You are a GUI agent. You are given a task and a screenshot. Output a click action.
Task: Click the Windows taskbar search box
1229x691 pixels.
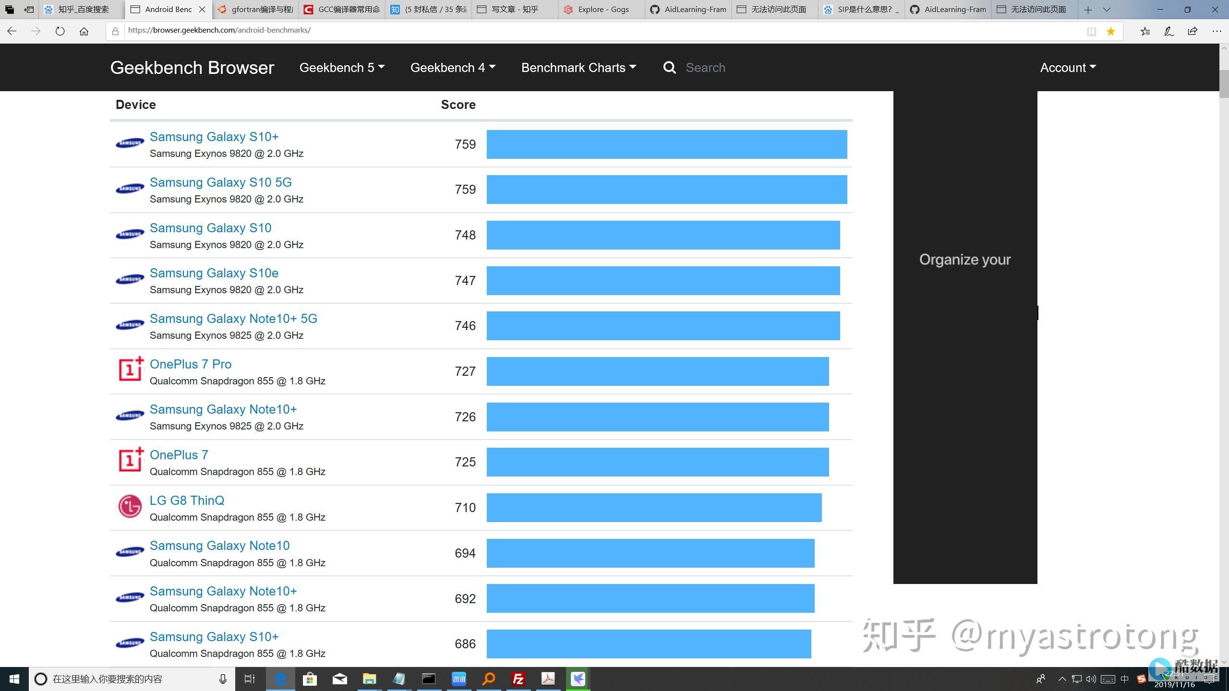pyautogui.click(x=132, y=679)
